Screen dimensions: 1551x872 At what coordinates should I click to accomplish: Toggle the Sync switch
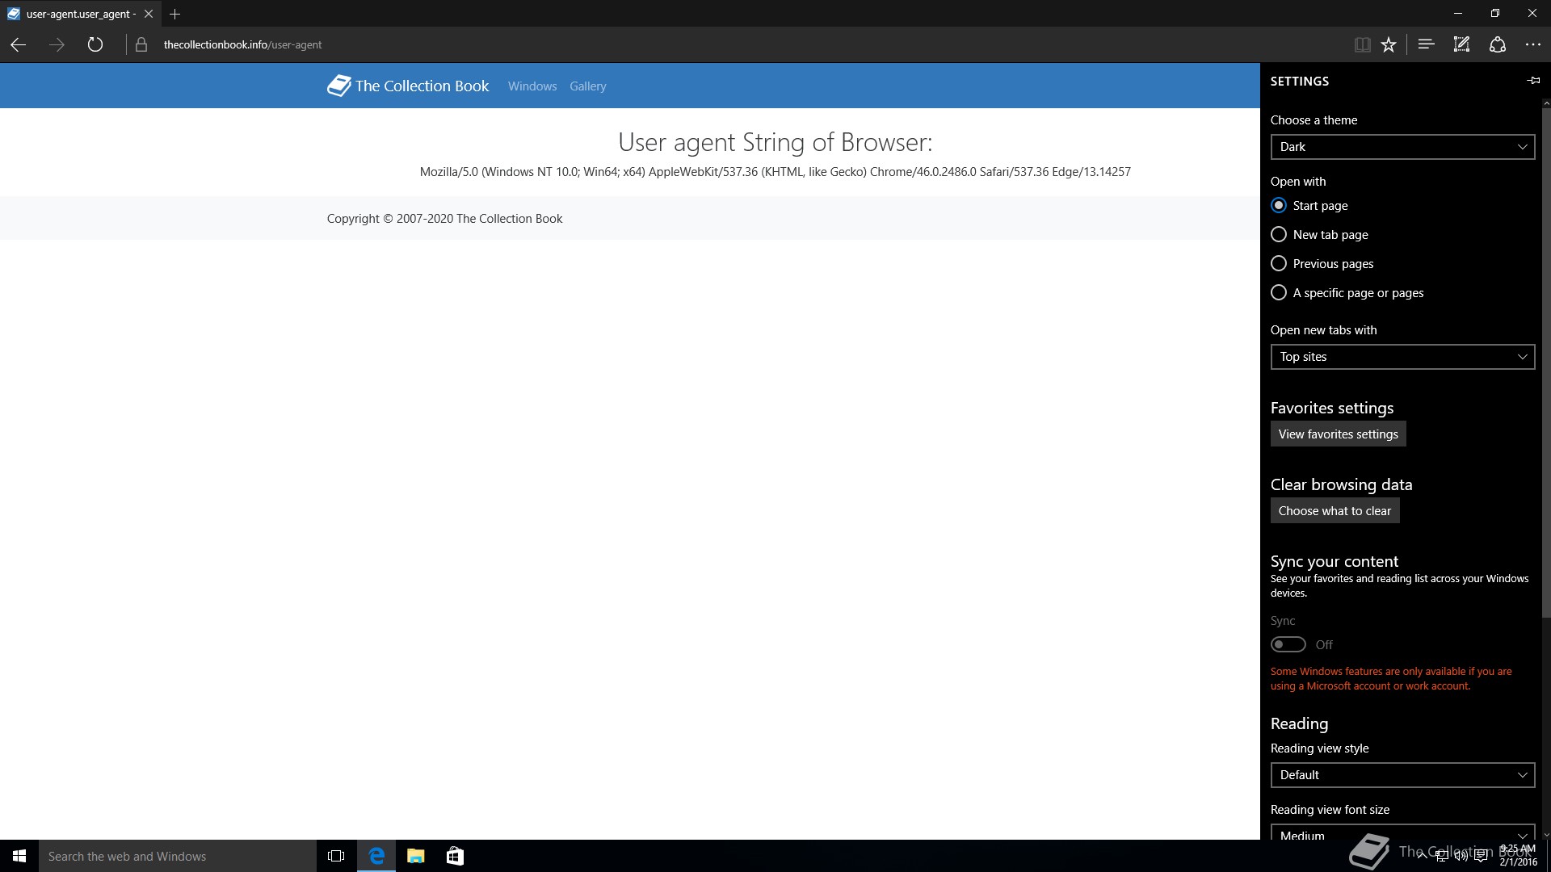tap(1288, 644)
